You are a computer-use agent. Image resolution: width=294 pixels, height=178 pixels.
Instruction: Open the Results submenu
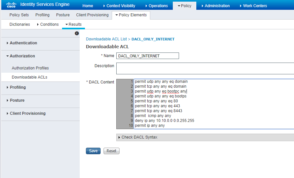(73, 24)
